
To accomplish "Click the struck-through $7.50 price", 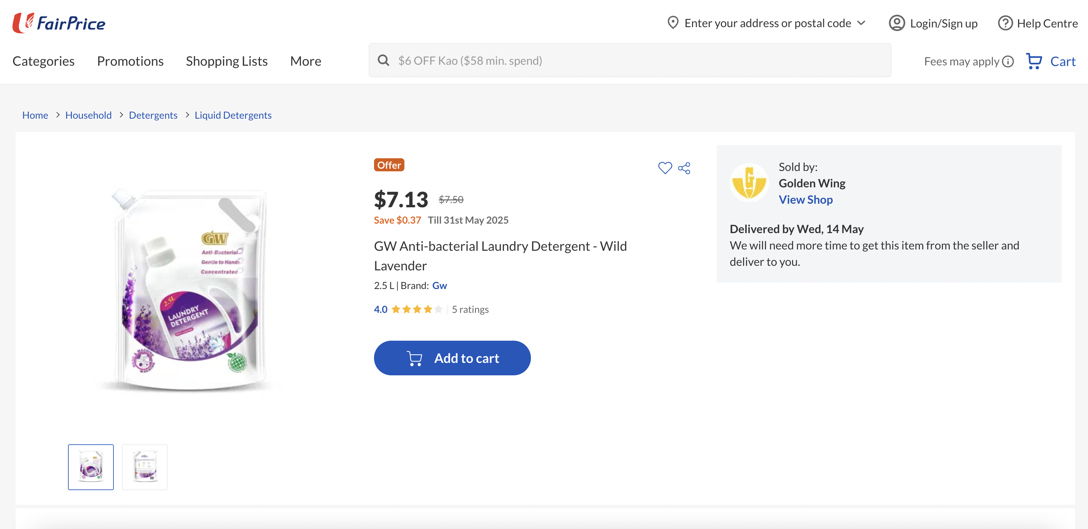I will click(450, 199).
